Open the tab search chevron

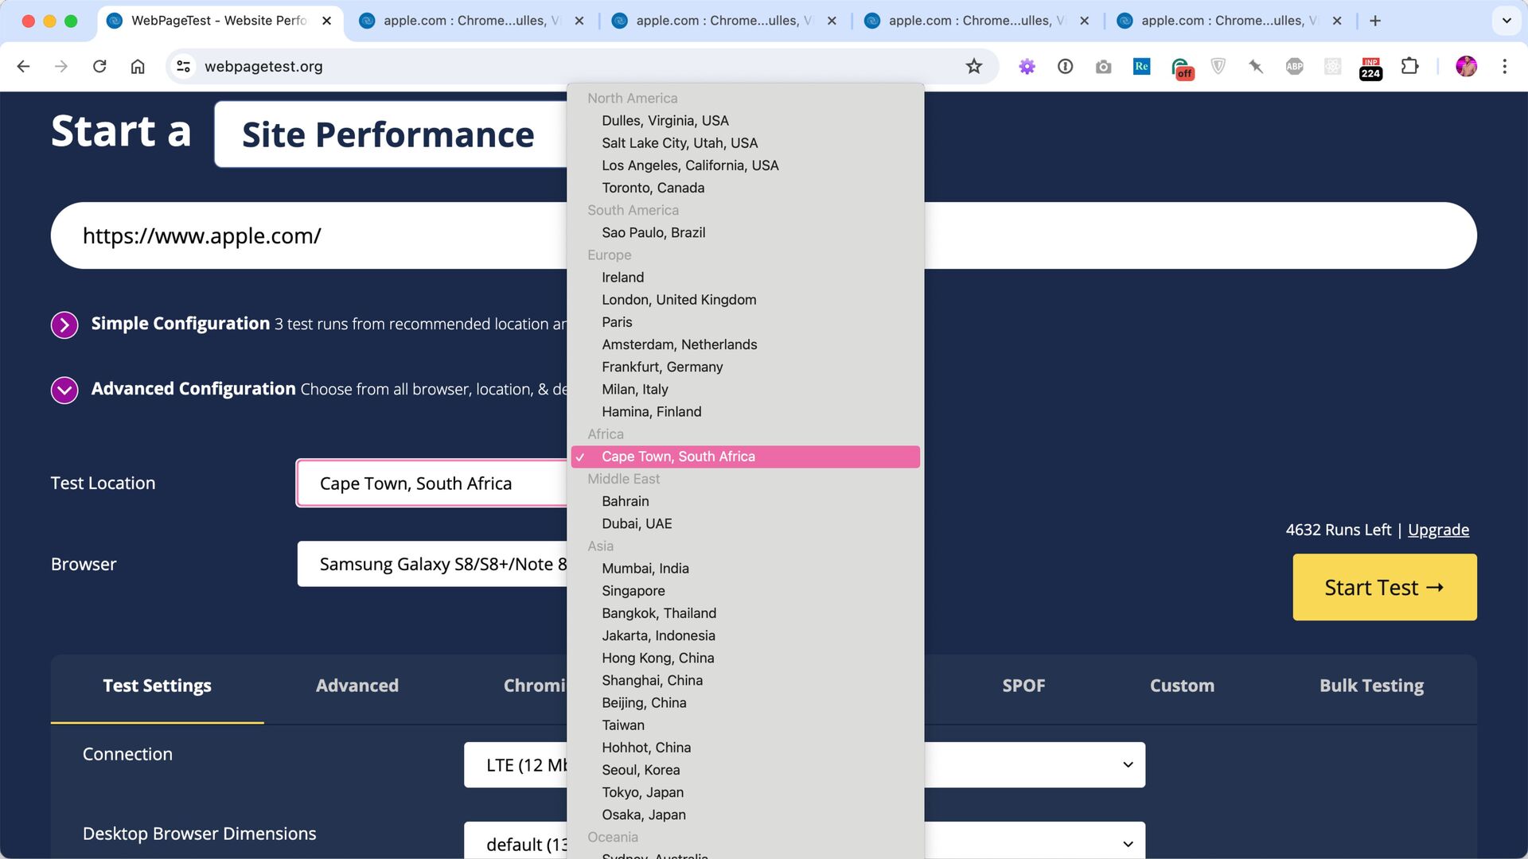click(1507, 21)
